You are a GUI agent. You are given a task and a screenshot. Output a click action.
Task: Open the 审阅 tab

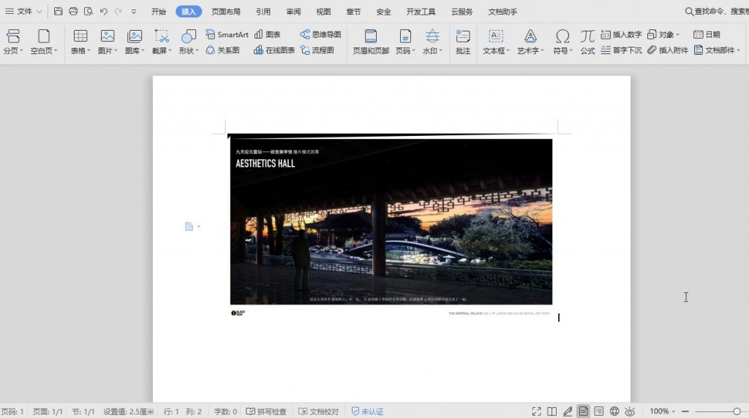[294, 12]
